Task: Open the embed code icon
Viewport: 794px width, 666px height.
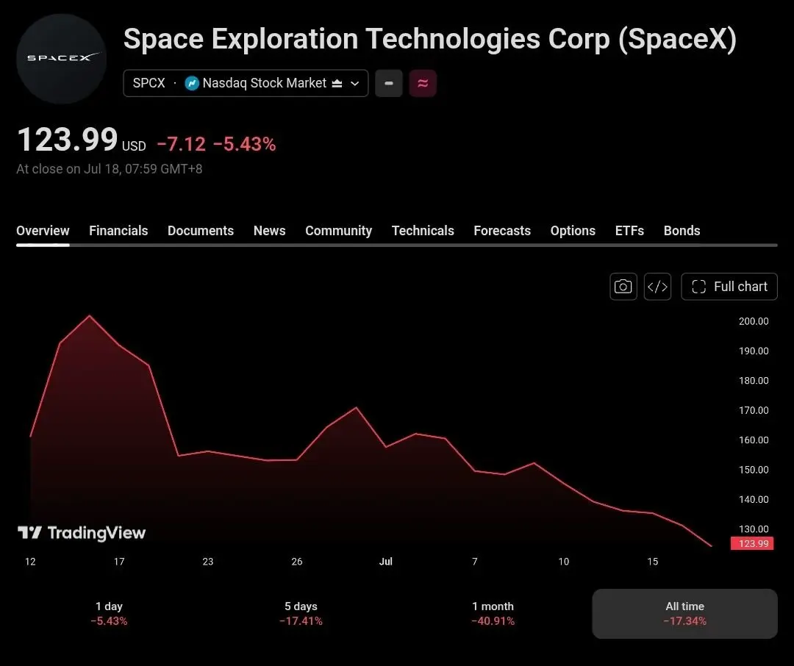Action: [657, 287]
